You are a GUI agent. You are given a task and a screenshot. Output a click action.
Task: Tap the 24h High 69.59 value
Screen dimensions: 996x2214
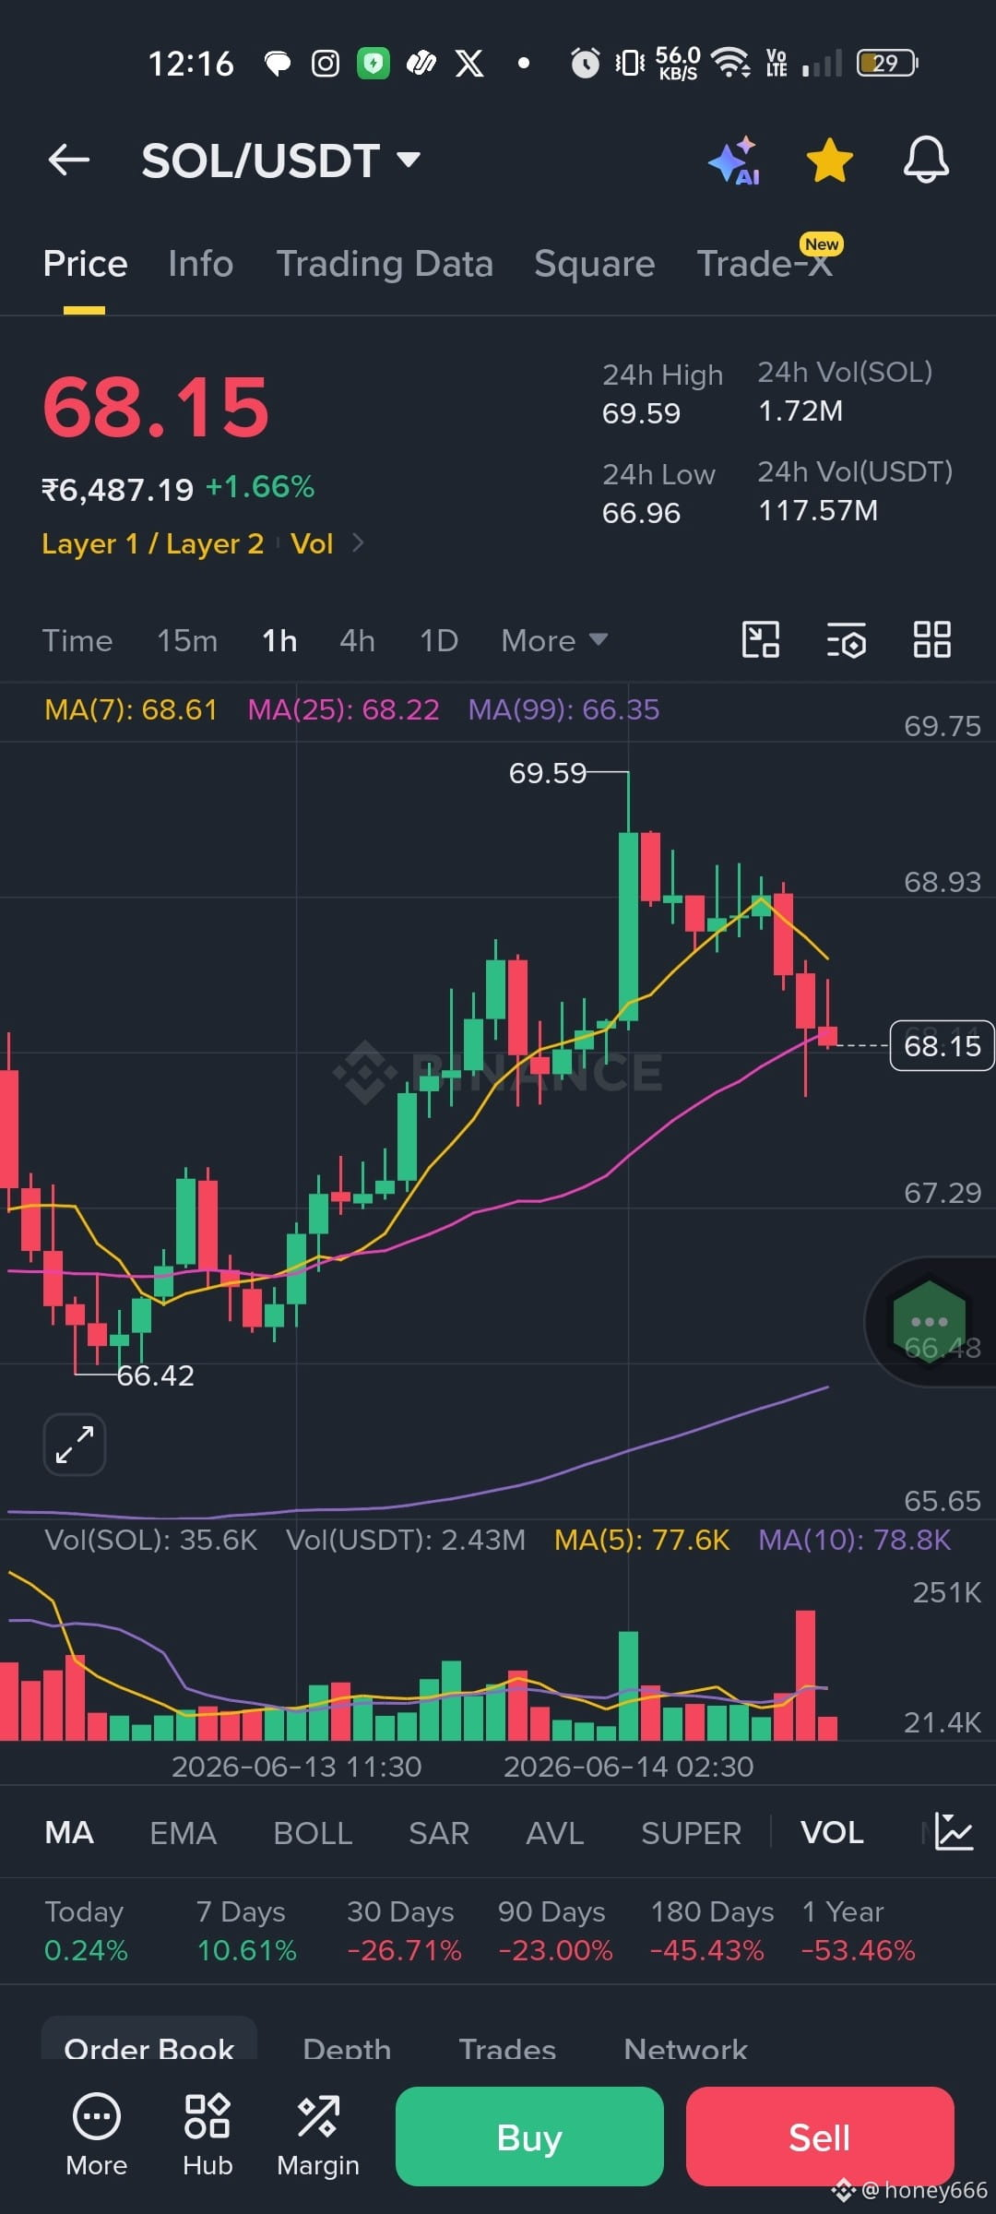click(641, 413)
